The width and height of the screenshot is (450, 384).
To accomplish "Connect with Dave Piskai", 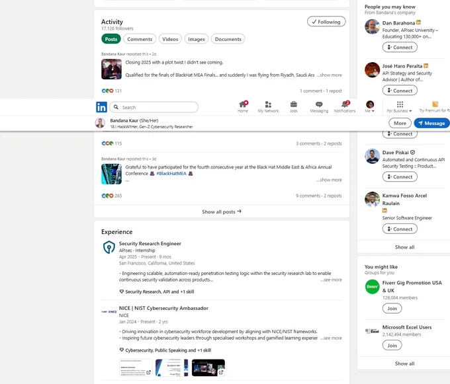I will click(x=400, y=177).
